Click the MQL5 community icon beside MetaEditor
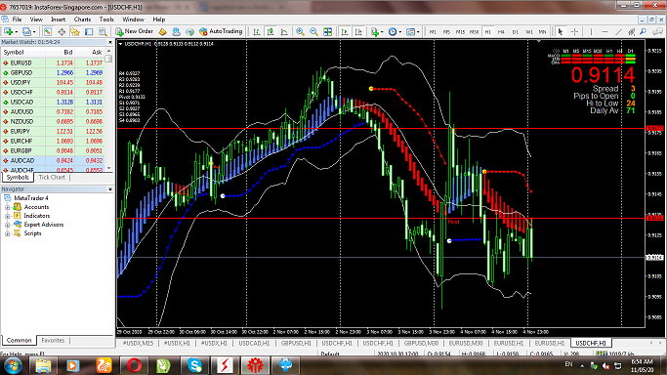This screenshot has height=375, width=667. click(x=176, y=31)
